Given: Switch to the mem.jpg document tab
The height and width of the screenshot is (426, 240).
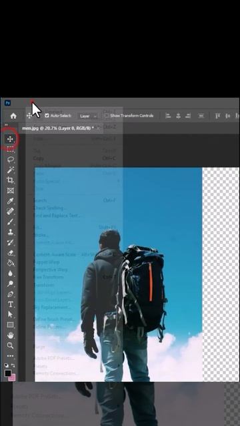Looking at the screenshot, I should point(58,128).
